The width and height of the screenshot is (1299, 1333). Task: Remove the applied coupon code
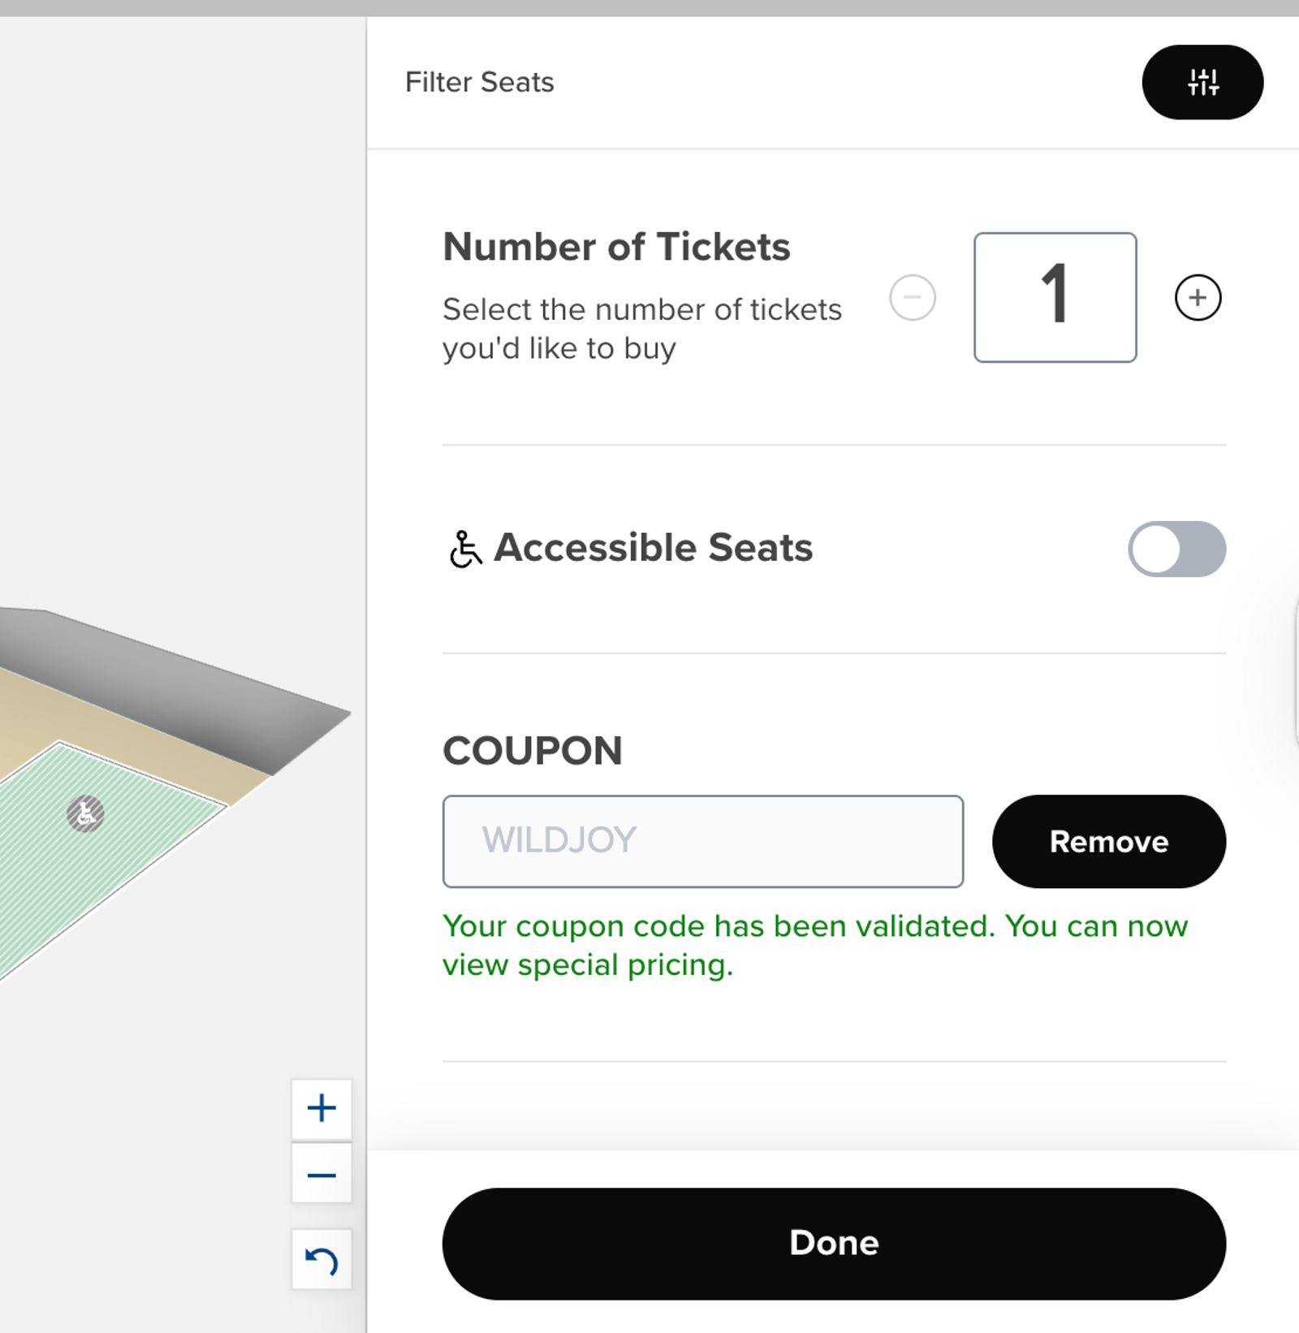pyautogui.click(x=1108, y=841)
